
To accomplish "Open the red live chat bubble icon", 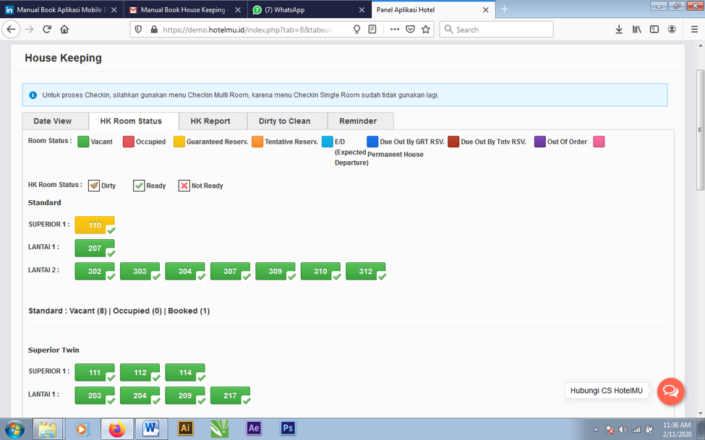I will coord(670,391).
